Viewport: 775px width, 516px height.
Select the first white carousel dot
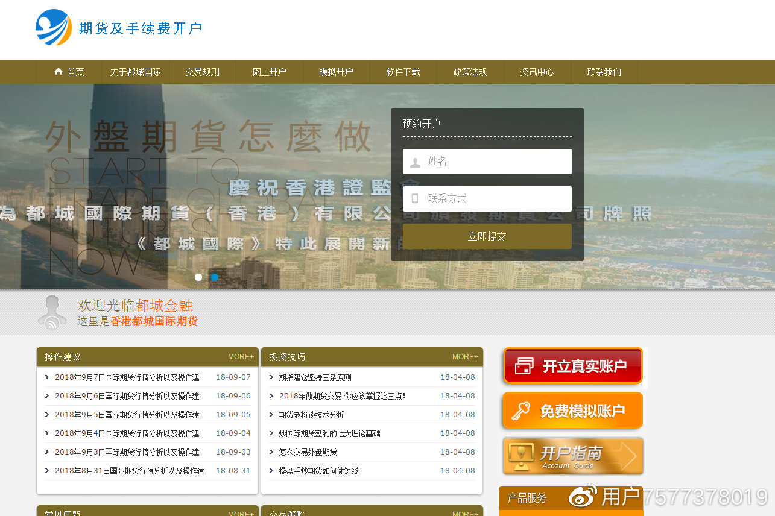point(198,277)
